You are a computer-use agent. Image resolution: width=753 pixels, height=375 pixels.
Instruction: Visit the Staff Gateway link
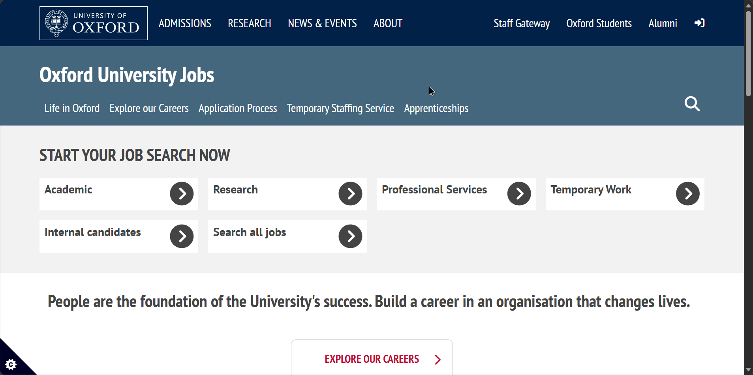click(521, 24)
